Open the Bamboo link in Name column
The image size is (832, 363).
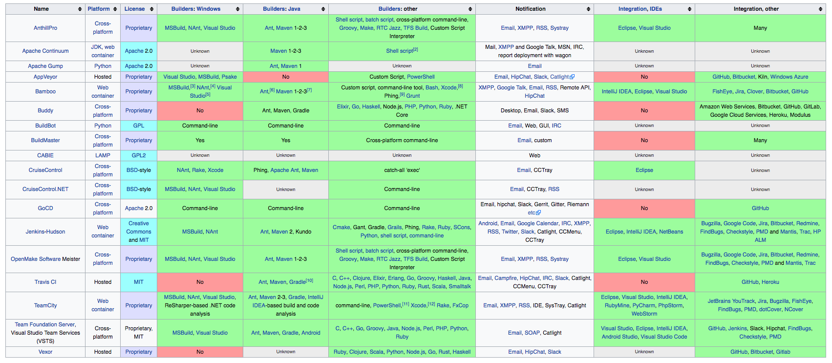pos(45,91)
